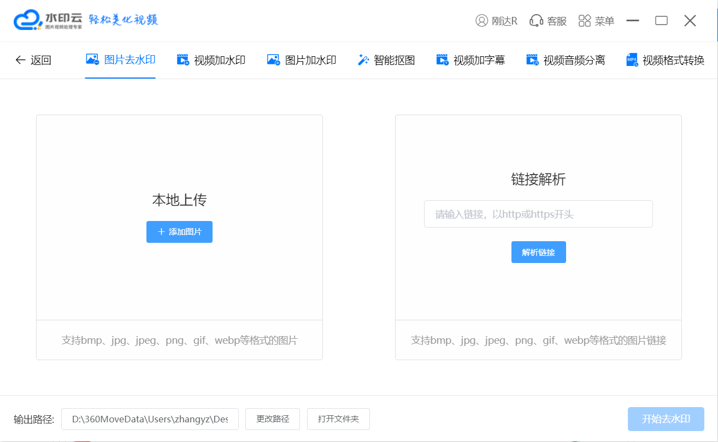718x442 pixels.
Task: Focus the 请输入链接 URL input field
Action: click(538, 214)
